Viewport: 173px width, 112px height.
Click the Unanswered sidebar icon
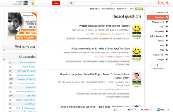[x=167, y=22]
